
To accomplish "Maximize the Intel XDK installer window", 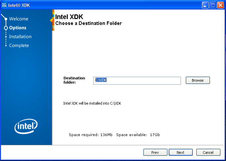I will point(213,5).
